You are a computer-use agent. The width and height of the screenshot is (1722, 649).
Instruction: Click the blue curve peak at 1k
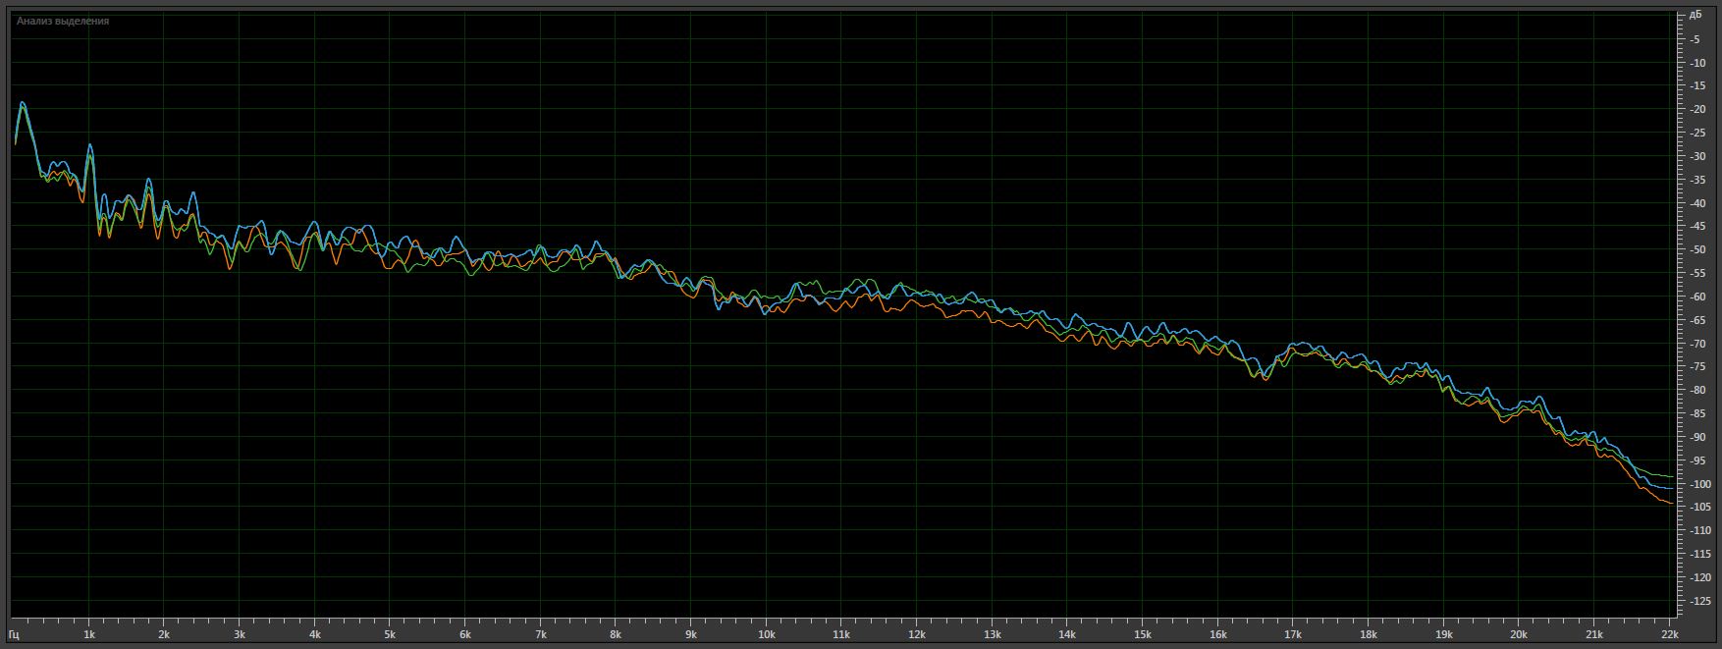coord(90,145)
